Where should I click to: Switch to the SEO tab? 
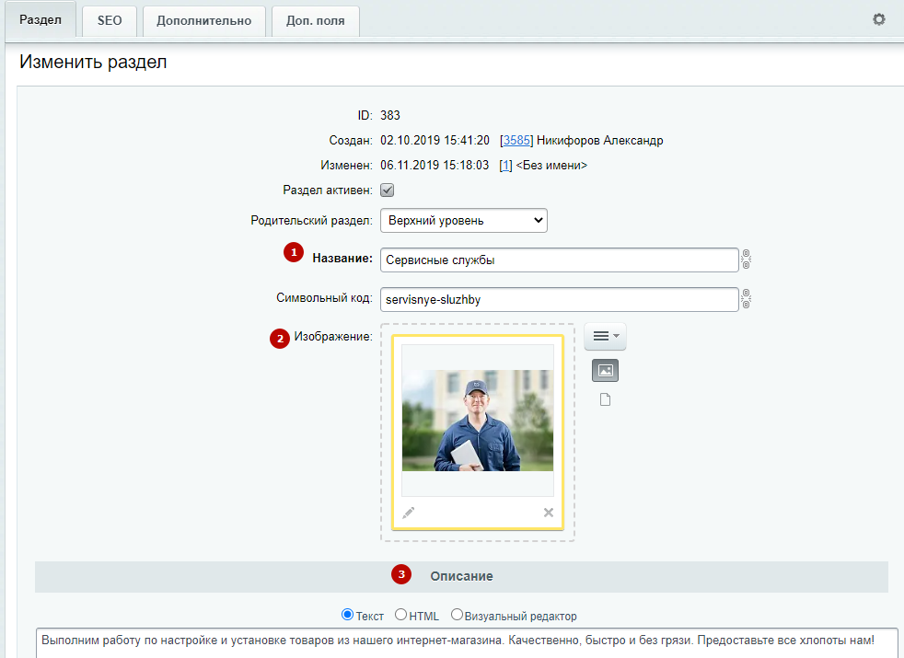(110, 21)
